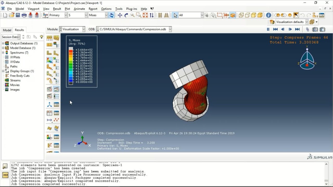This screenshot has height=187, width=333.
Task: Step to the previous frame
Action: [283, 29]
